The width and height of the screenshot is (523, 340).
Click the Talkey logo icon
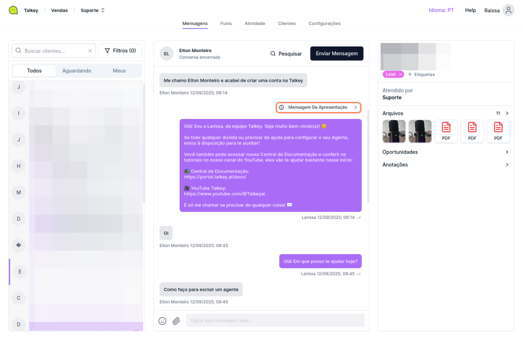13,10
